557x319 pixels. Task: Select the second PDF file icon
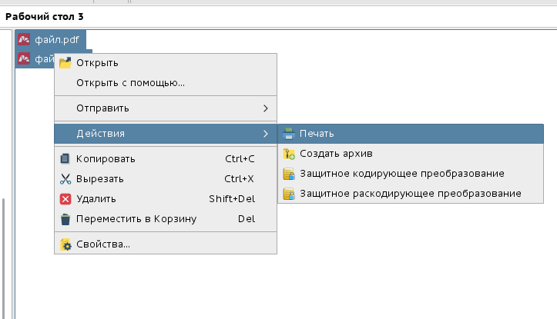(x=24, y=58)
